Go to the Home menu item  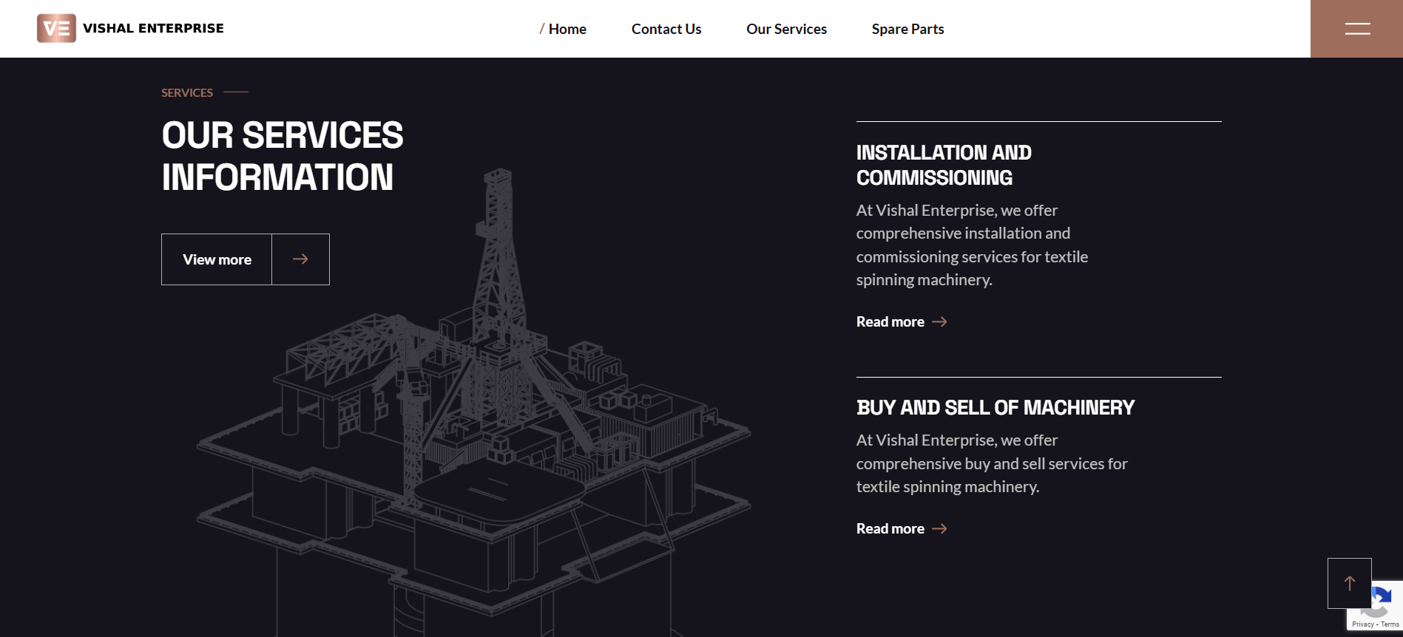pyautogui.click(x=567, y=29)
